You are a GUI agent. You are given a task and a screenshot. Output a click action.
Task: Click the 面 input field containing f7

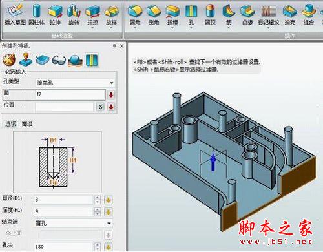pos(70,94)
